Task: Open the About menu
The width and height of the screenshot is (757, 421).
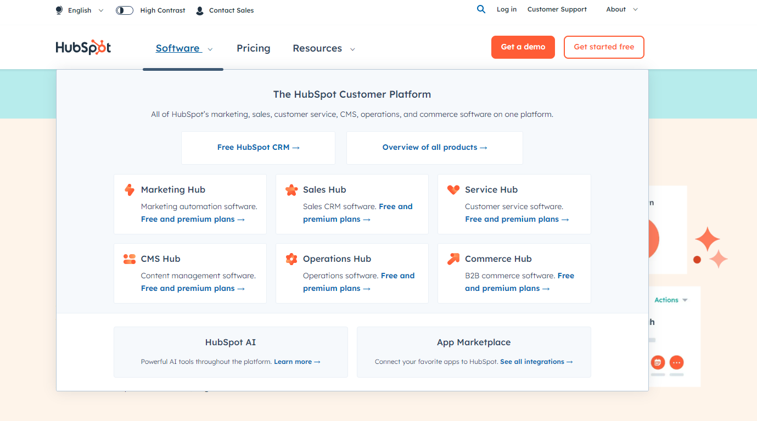Action: click(x=616, y=9)
